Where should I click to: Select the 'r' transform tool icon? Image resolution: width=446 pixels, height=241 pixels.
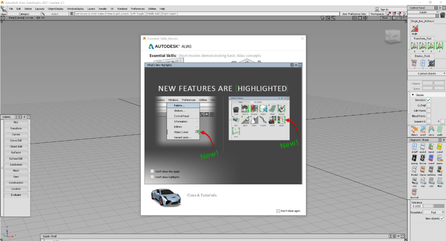[x=439, y=46]
